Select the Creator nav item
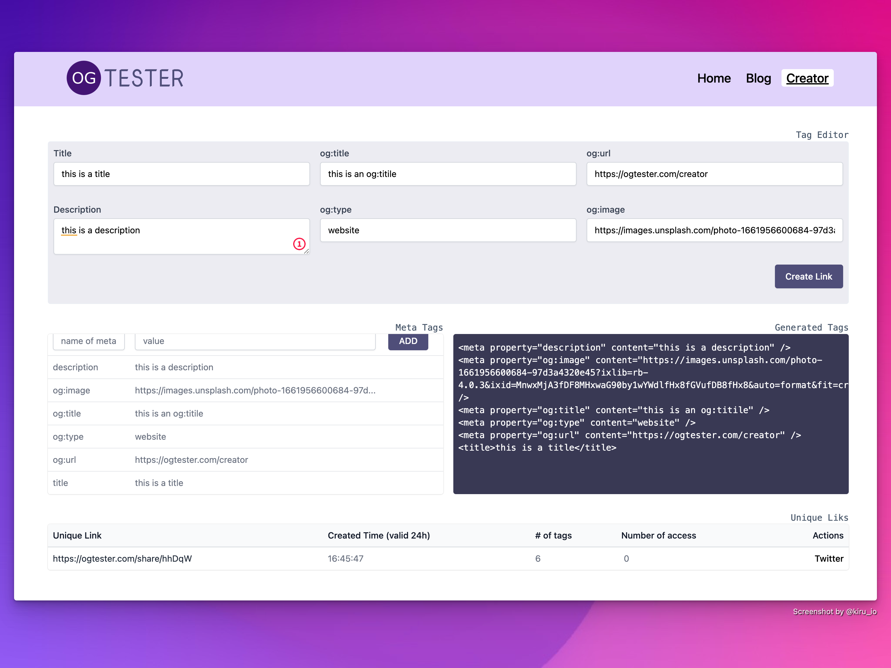This screenshot has height=668, width=891. [807, 78]
